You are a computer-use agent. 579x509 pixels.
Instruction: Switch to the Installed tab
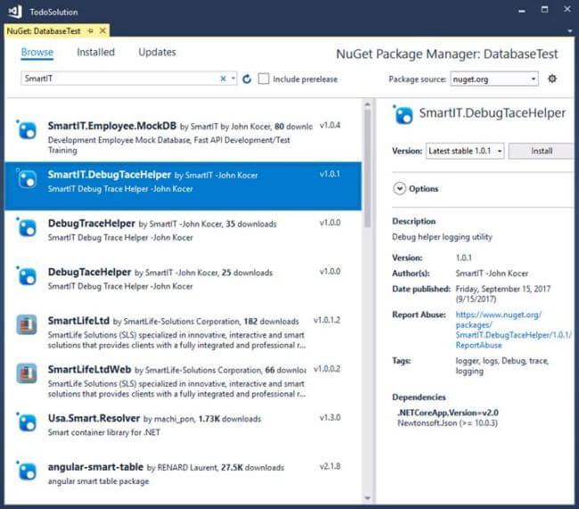(95, 52)
